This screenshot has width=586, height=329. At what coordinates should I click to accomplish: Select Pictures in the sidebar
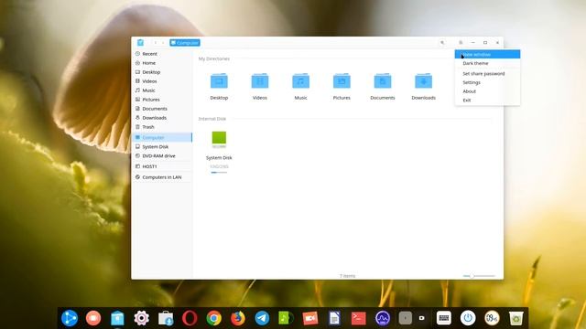click(x=162, y=100)
